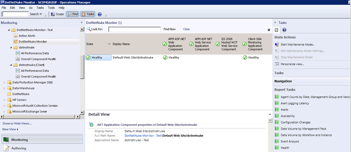Open the New View link

(x=10, y=129)
